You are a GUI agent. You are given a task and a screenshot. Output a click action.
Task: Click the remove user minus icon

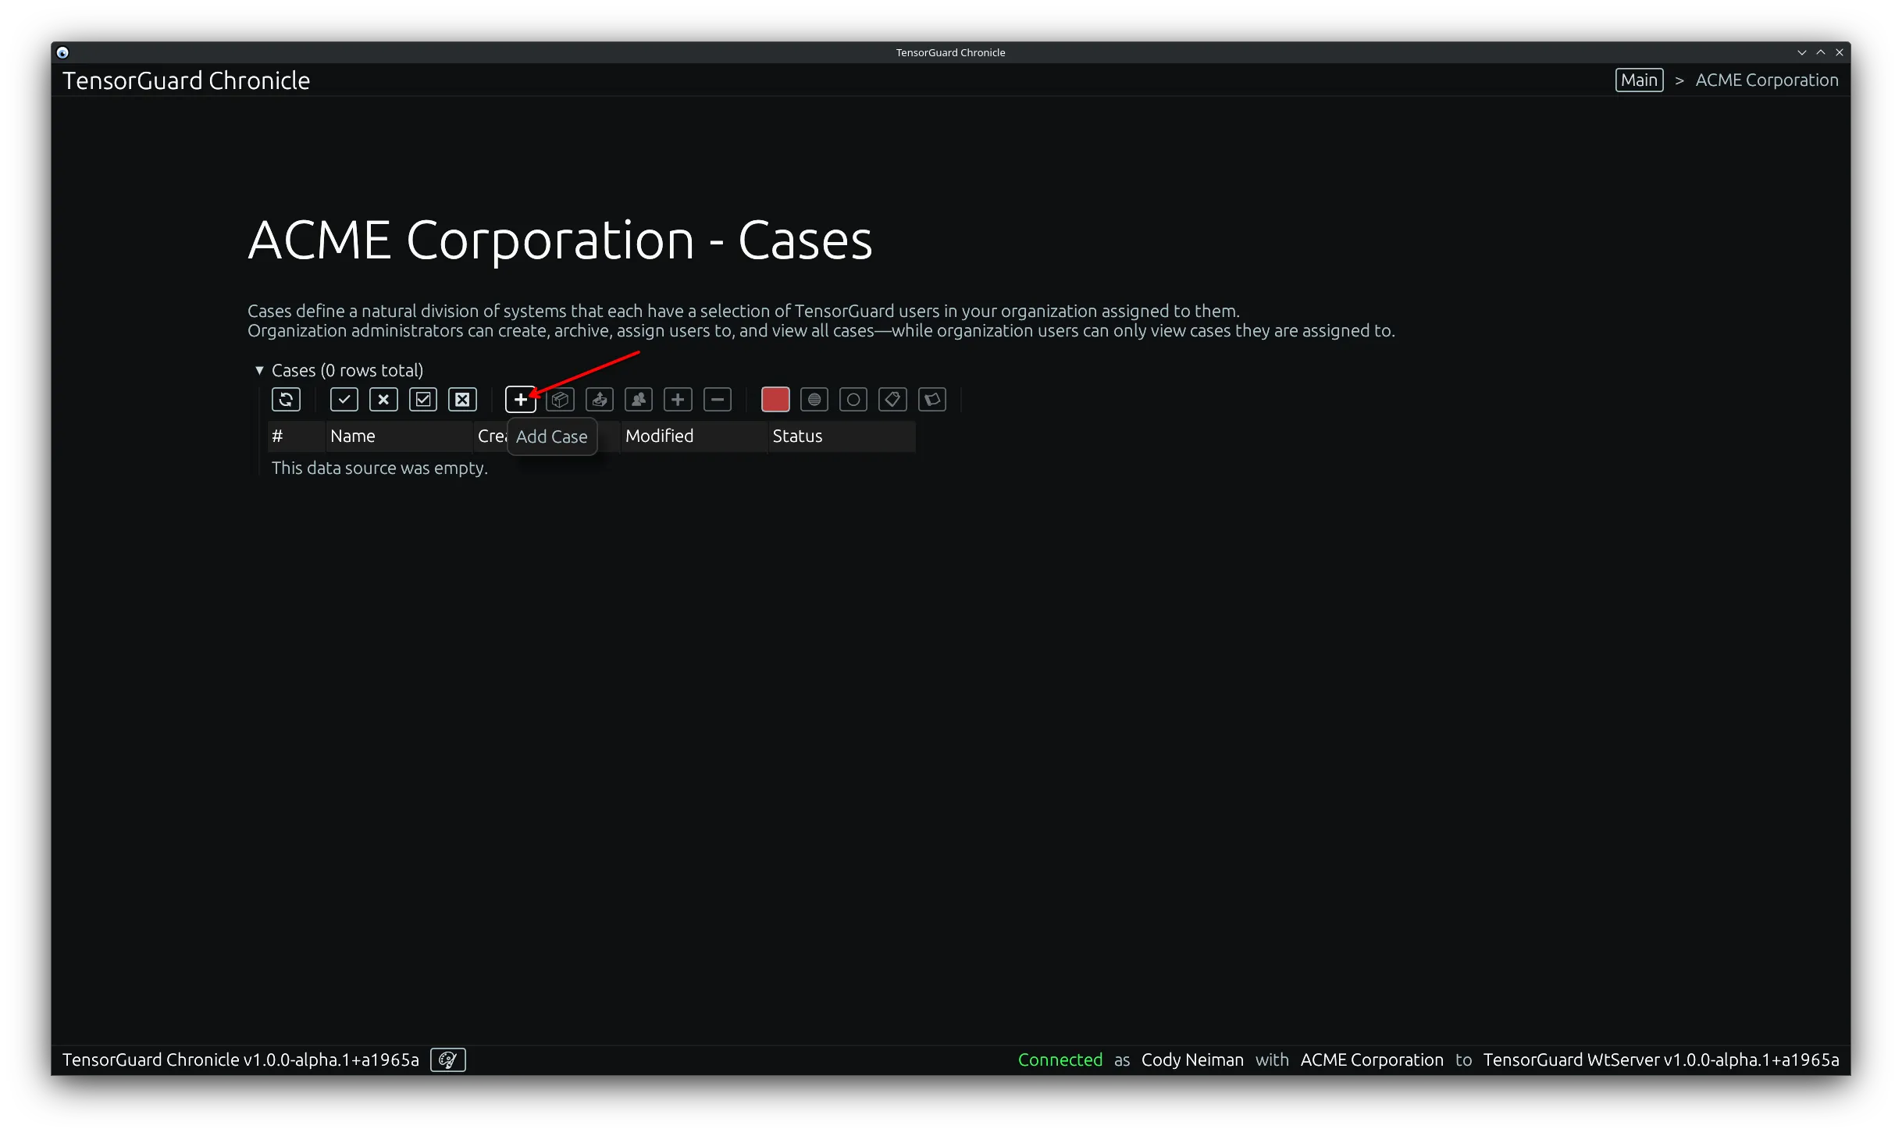point(717,399)
